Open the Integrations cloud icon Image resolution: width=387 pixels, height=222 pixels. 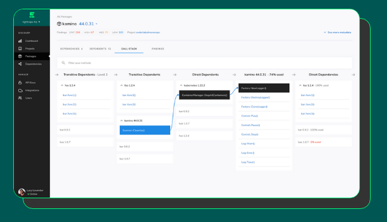[x=20, y=90]
